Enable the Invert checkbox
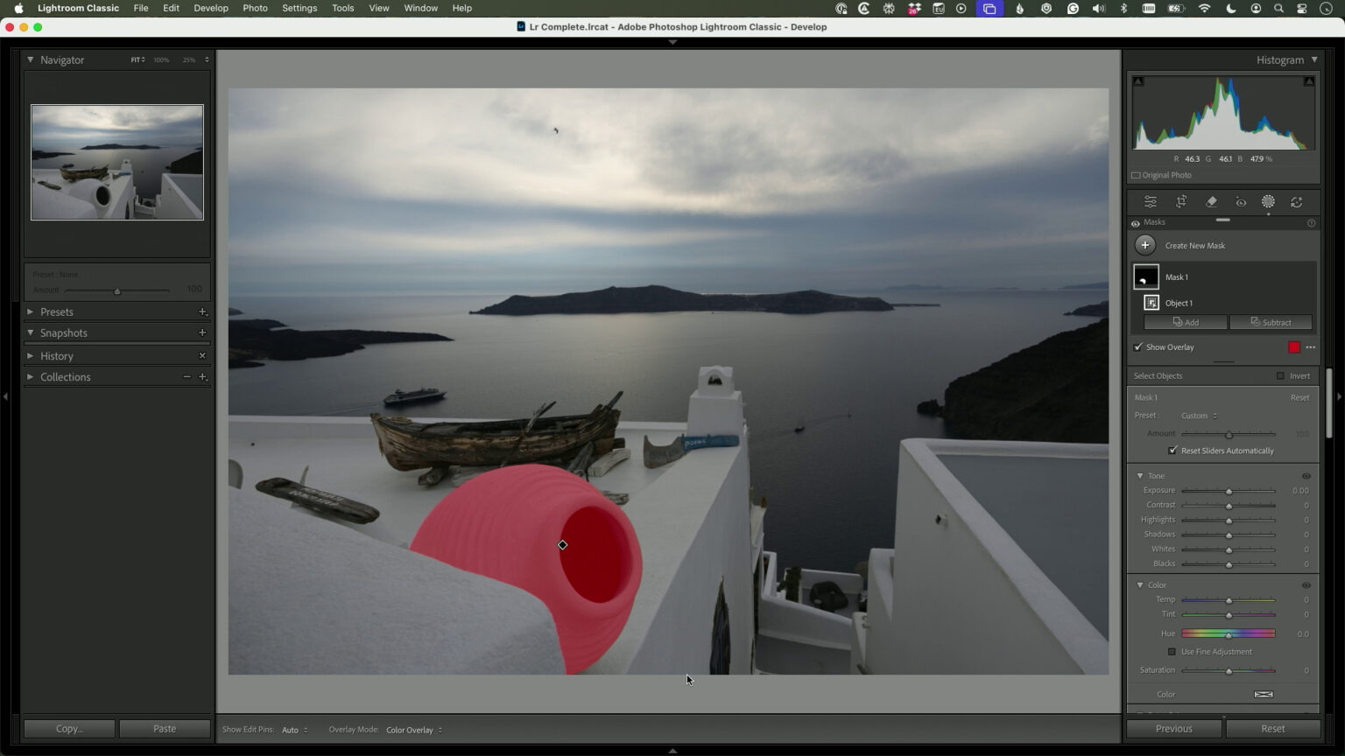Image resolution: width=1345 pixels, height=756 pixels. [x=1280, y=375]
